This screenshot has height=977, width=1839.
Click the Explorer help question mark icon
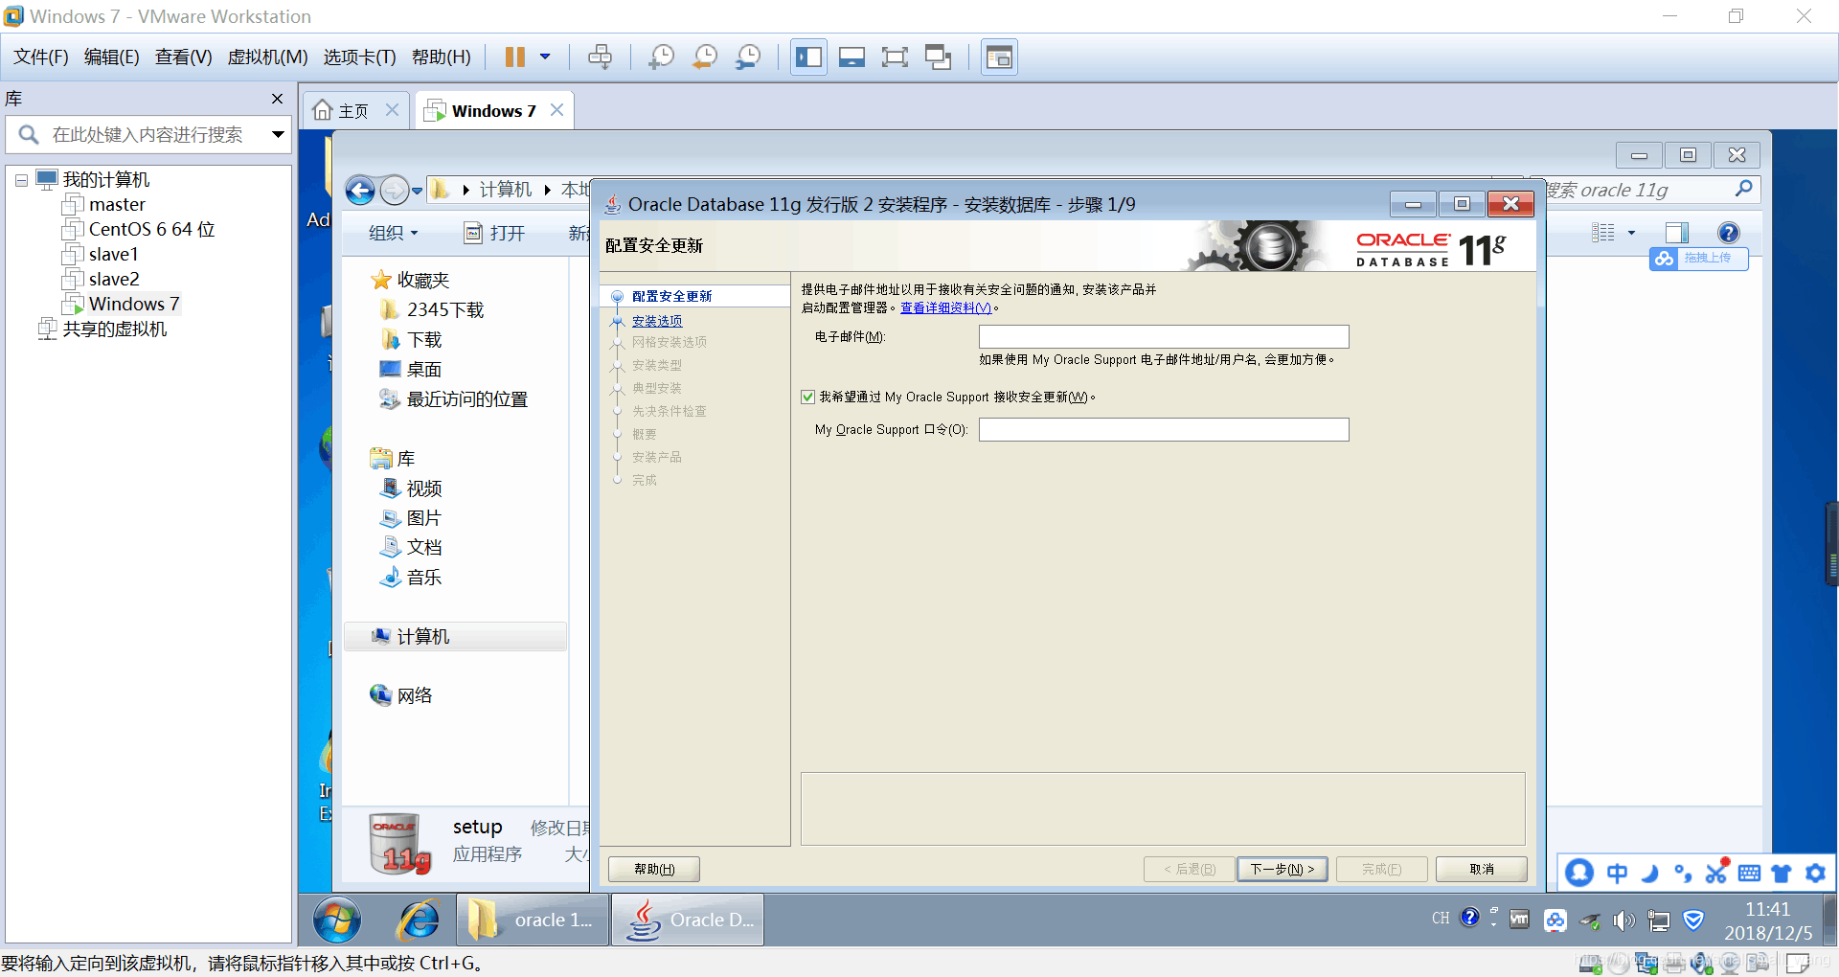pos(1729,233)
